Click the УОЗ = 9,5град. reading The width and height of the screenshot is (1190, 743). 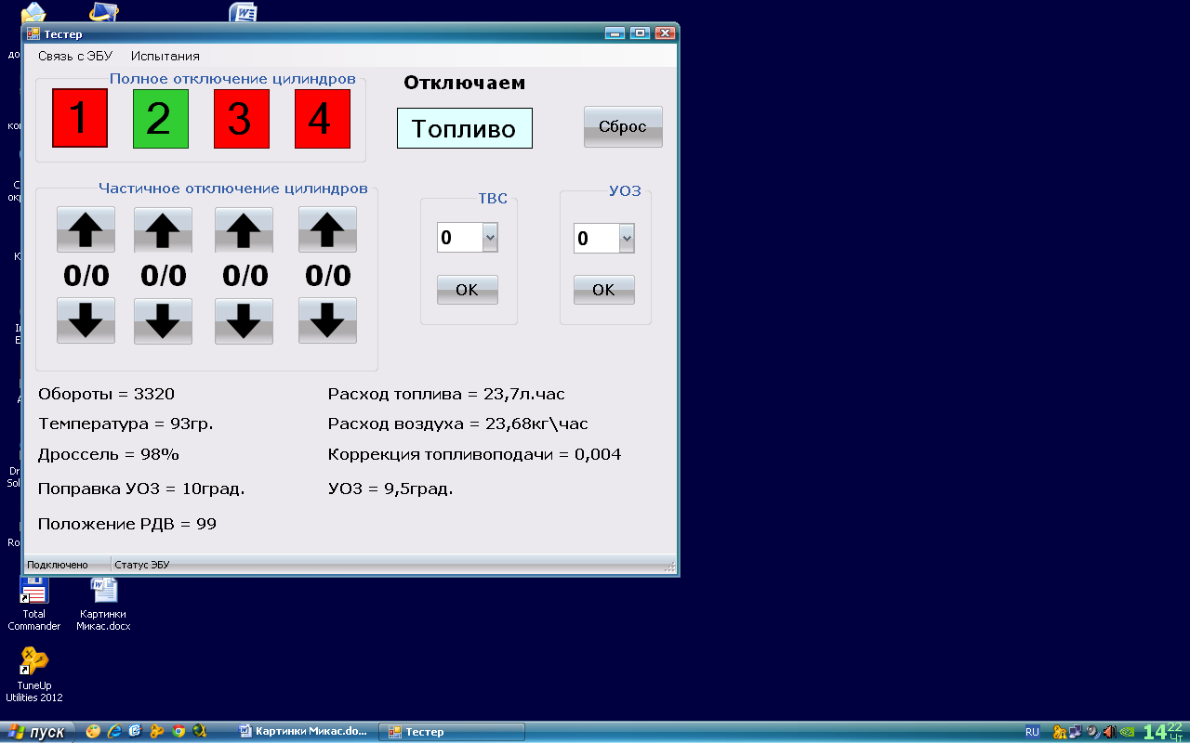pos(390,489)
